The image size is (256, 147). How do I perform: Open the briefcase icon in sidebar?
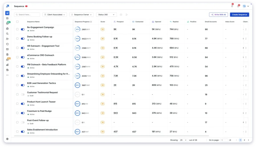[7, 29]
